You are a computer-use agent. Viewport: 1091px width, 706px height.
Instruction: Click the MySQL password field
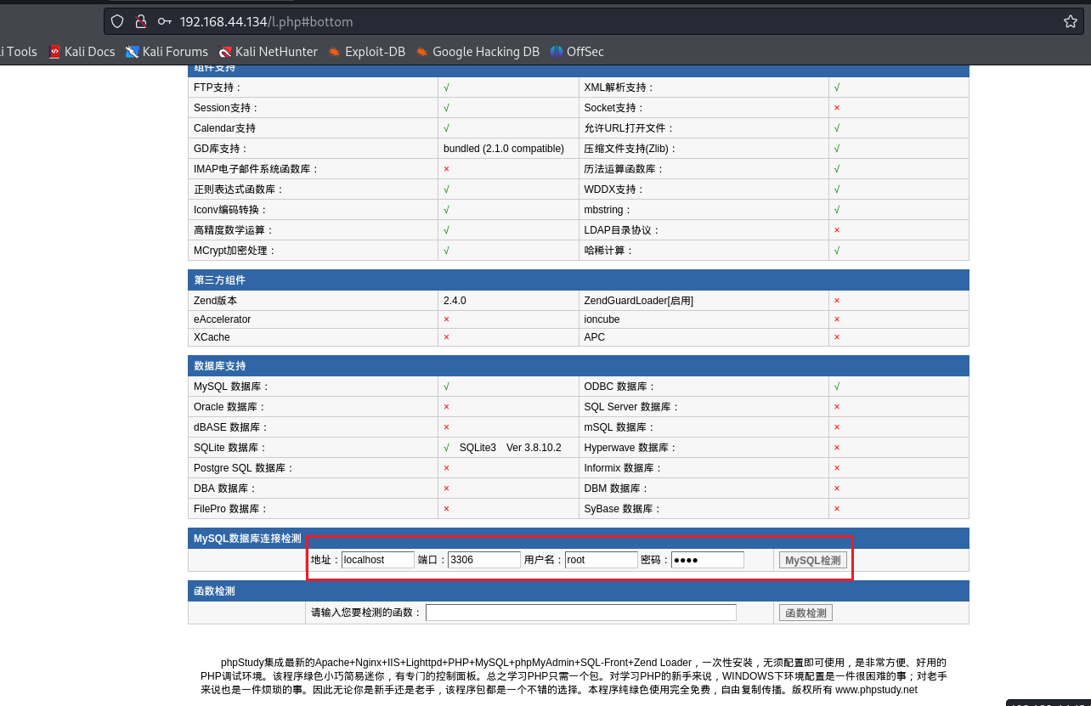[707, 560]
